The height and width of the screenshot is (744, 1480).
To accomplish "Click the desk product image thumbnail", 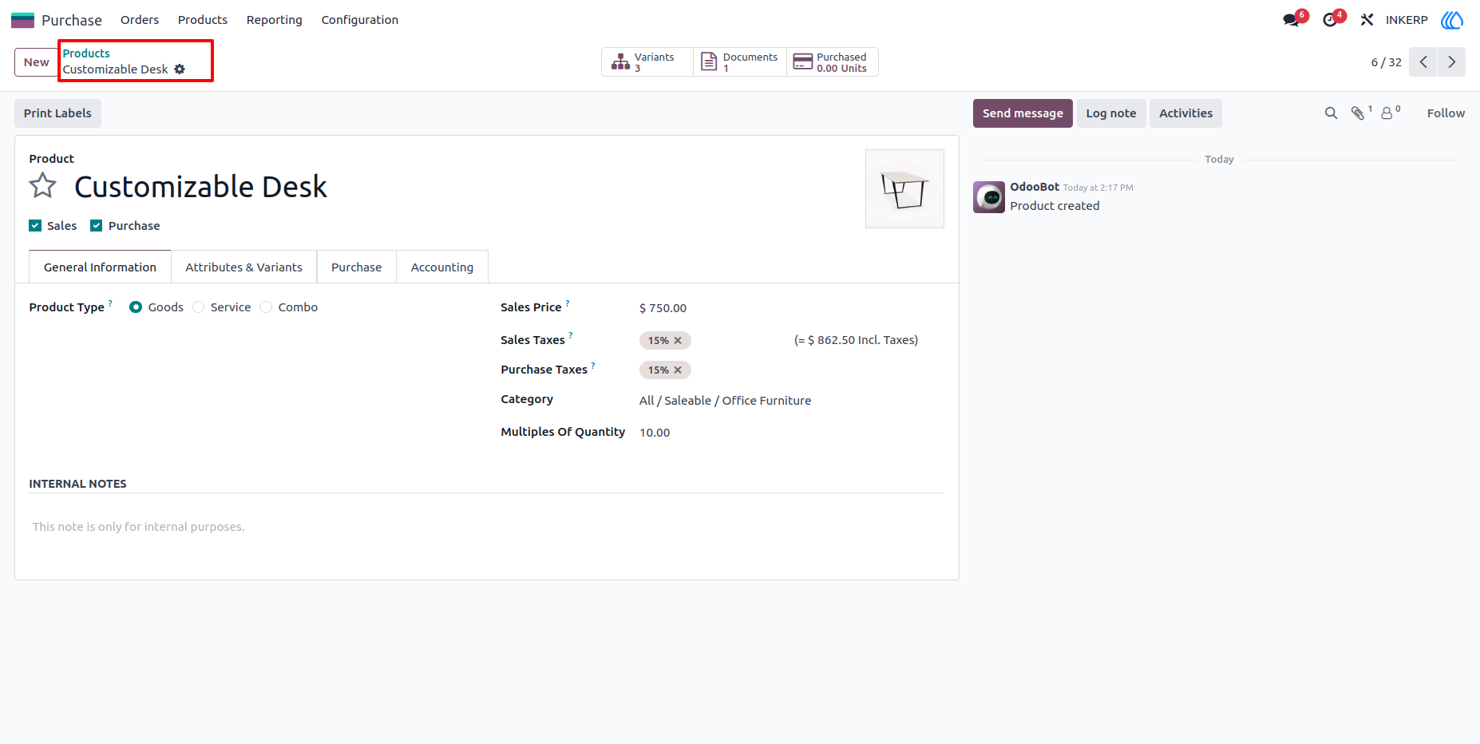I will point(904,189).
